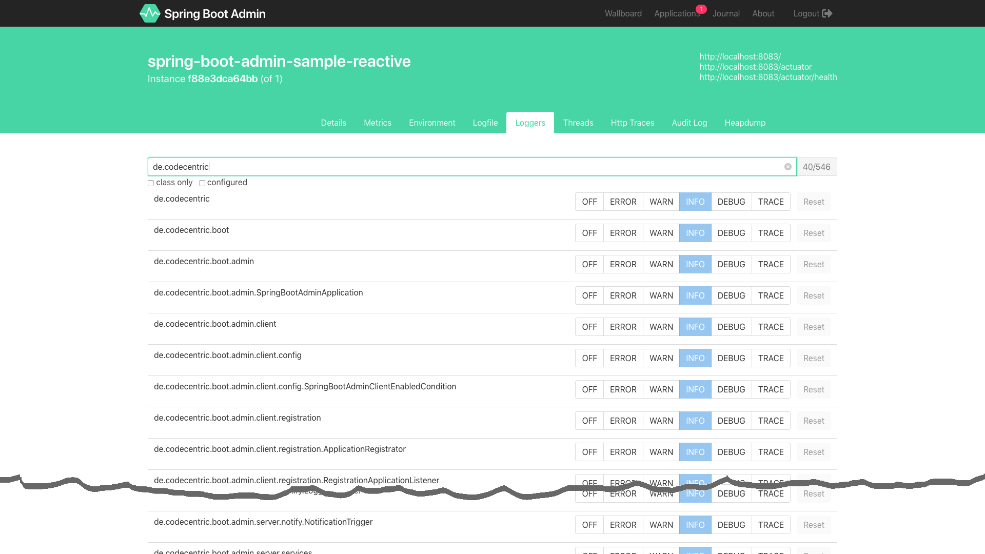Set de.codecentric logger to DEBUG
985x554 pixels.
(x=731, y=202)
